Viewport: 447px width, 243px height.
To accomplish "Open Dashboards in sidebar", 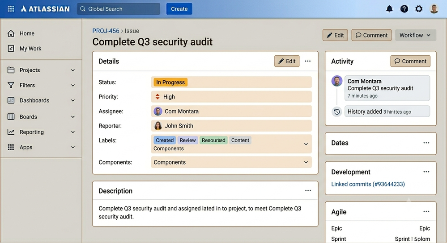I will [34, 100].
